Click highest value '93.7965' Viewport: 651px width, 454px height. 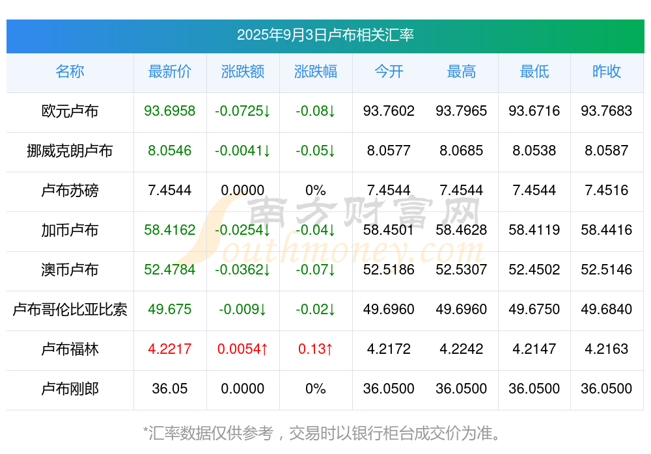(462, 111)
